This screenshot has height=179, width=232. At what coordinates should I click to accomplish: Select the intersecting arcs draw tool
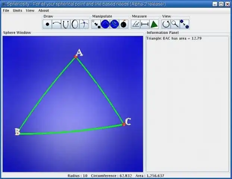84,24
